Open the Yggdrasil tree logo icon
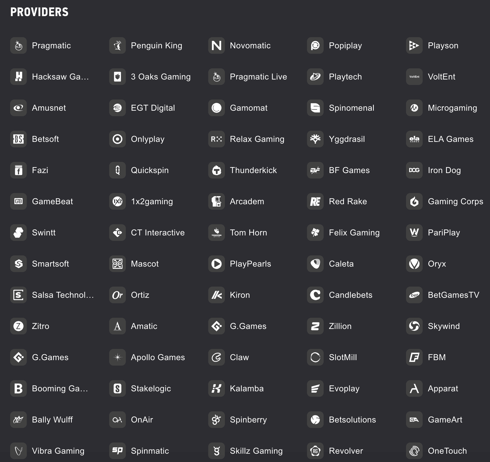The image size is (490, 462). [x=315, y=139]
